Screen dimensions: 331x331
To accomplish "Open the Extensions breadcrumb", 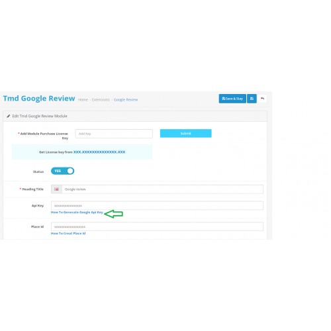I will tap(101, 100).
